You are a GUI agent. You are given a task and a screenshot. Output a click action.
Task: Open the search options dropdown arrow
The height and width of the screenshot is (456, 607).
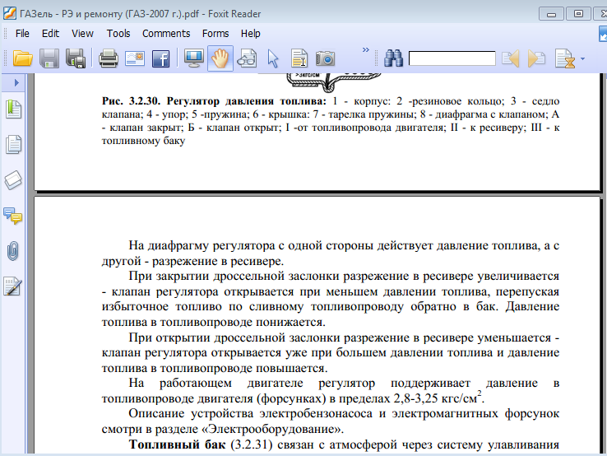point(583,59)
